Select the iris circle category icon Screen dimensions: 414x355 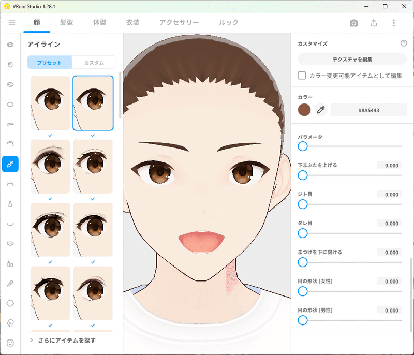10,65
